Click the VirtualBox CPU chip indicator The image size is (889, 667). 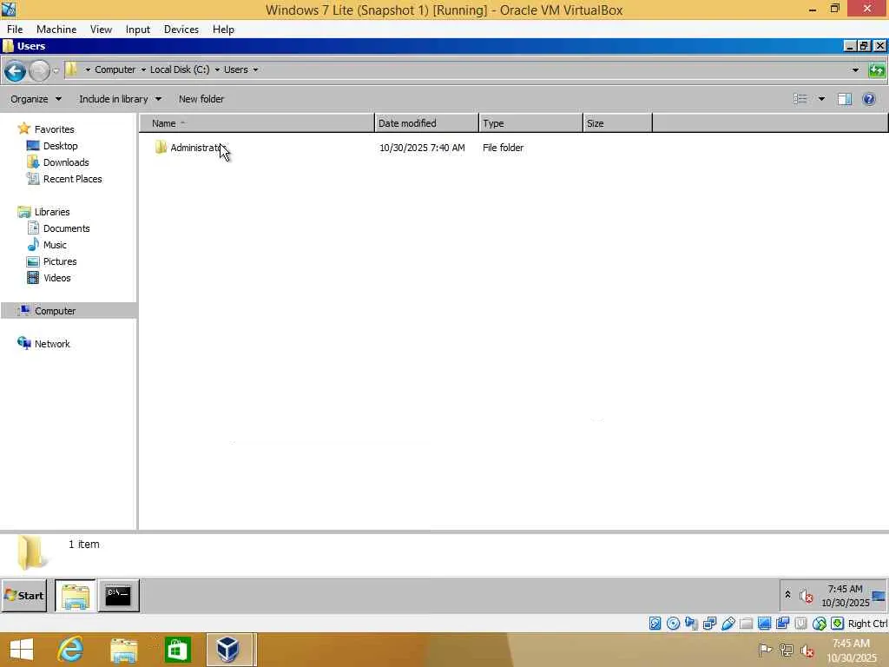[x=800, y=624]
